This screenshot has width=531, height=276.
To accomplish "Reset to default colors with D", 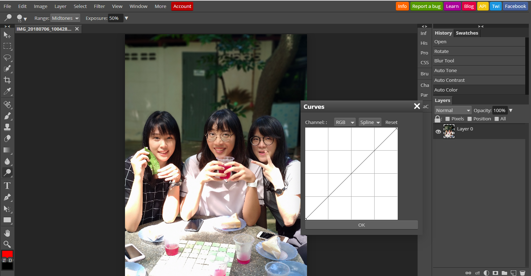I will (10, 260).
